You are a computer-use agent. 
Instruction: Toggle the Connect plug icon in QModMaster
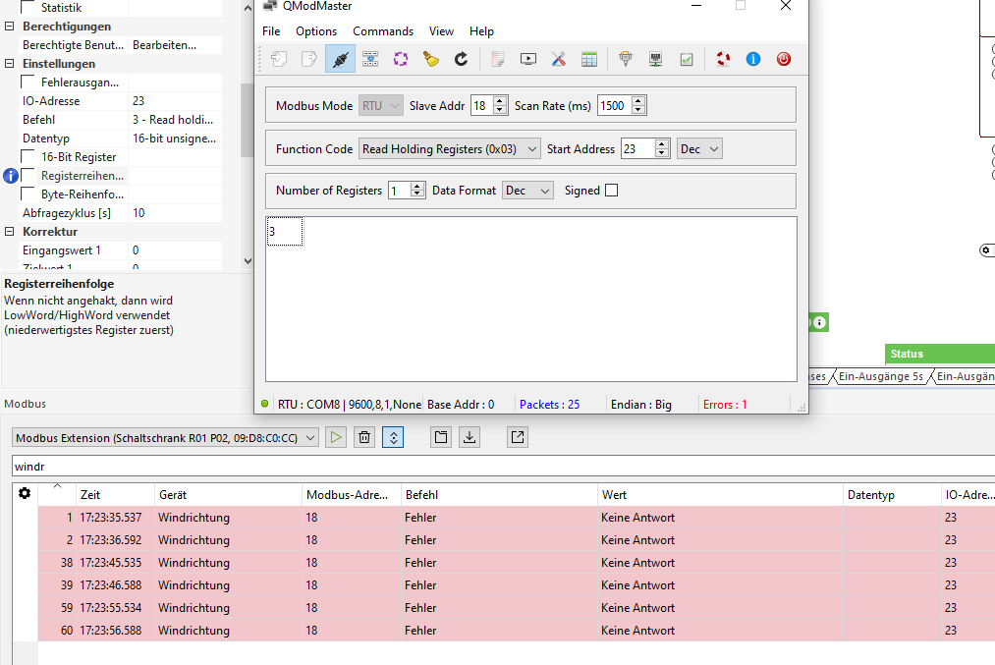coord(340,59)
